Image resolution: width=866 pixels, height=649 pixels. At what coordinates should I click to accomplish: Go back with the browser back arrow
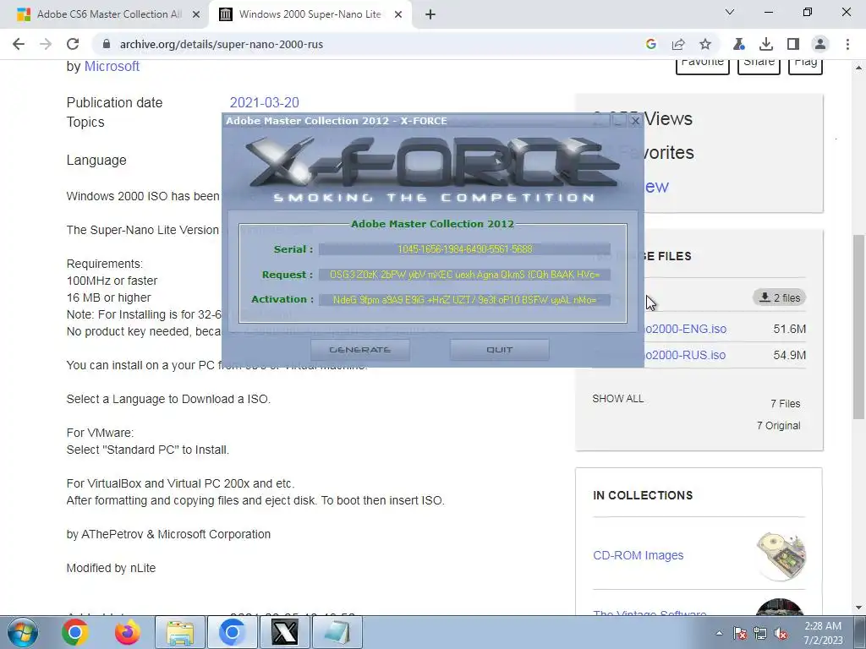pyautogui.click(x=19, y=44)
